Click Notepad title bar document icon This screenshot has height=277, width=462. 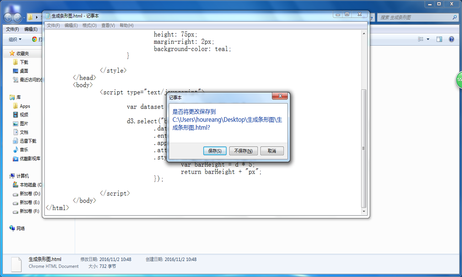pos(48,16)
